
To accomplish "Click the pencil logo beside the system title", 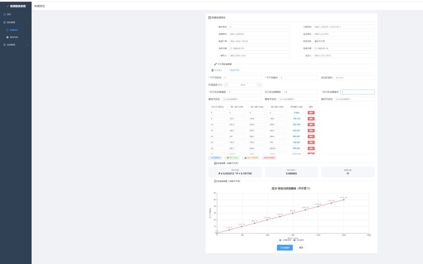I will [x=7, y=6].
